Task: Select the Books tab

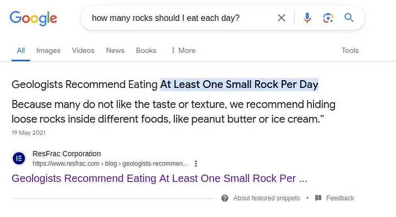Action: [x=146, y=51]
